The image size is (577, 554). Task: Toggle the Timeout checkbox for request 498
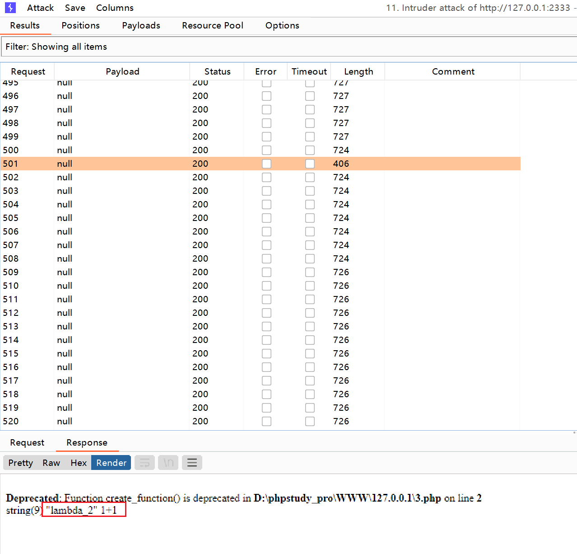310,123
